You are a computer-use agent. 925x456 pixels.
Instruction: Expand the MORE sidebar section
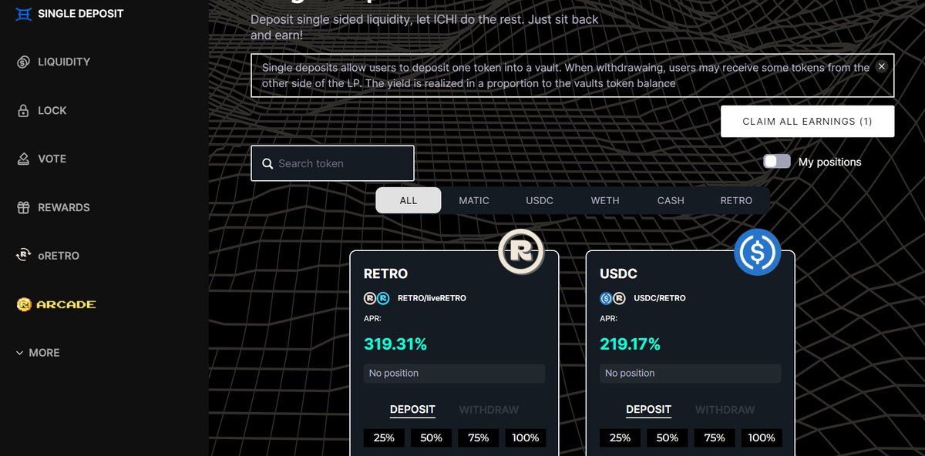[x=38, y=353]
